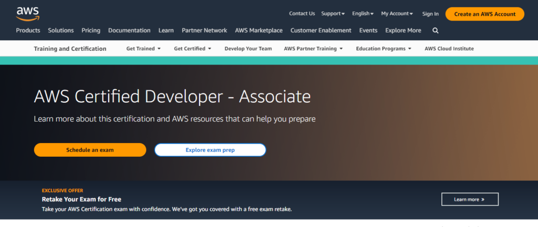The image size is (538, 227).
Task: Click Learn more about free retake
Action: pos(469,199)
